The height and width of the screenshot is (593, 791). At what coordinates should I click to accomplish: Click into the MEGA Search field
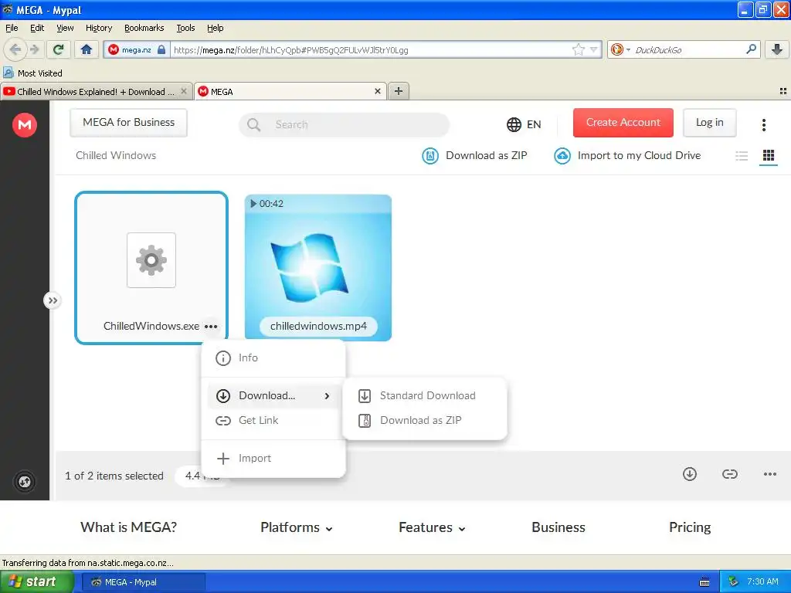344,124
